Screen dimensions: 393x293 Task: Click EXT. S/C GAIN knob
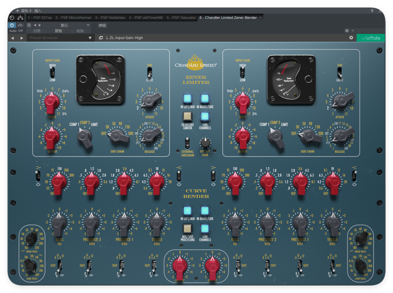205,142
